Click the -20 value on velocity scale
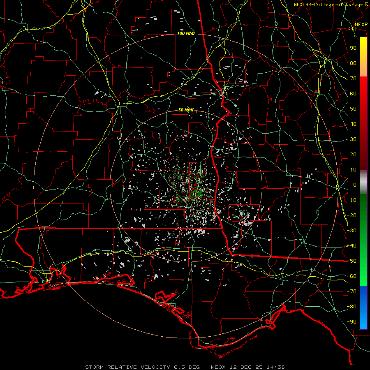Viewport: 370px width, 370px height. (351, 215)
